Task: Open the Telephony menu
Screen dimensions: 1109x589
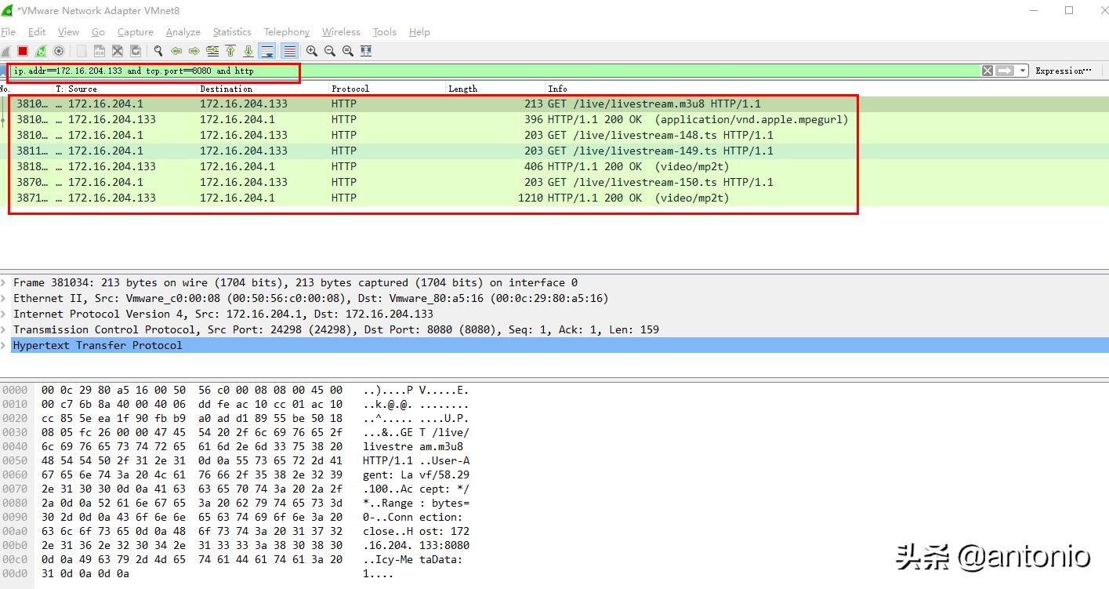Action: coord(287,32)
